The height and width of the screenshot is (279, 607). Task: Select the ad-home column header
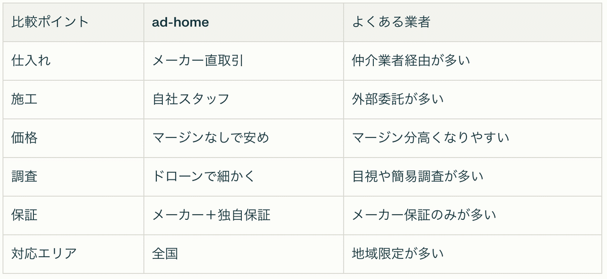click(181, 22)
